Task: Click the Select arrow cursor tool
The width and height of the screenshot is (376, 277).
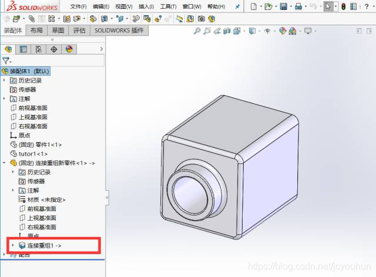Action: 328,6
